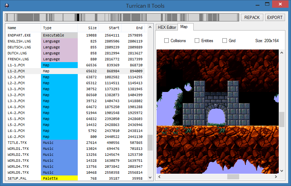Select the WORLD4.TFX music file
The width and height of the screenshot is (291, 186).
click(75, 166)
